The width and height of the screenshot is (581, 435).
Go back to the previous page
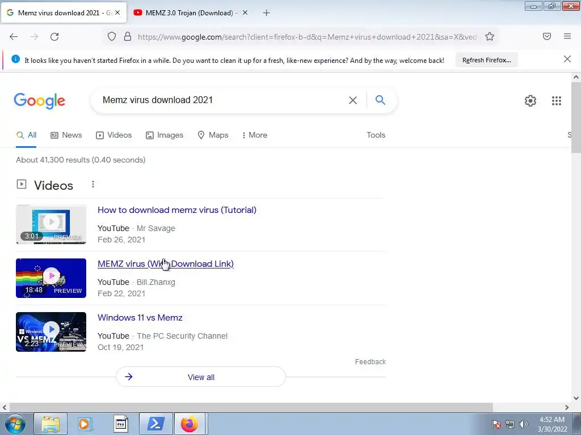[14, 37]
